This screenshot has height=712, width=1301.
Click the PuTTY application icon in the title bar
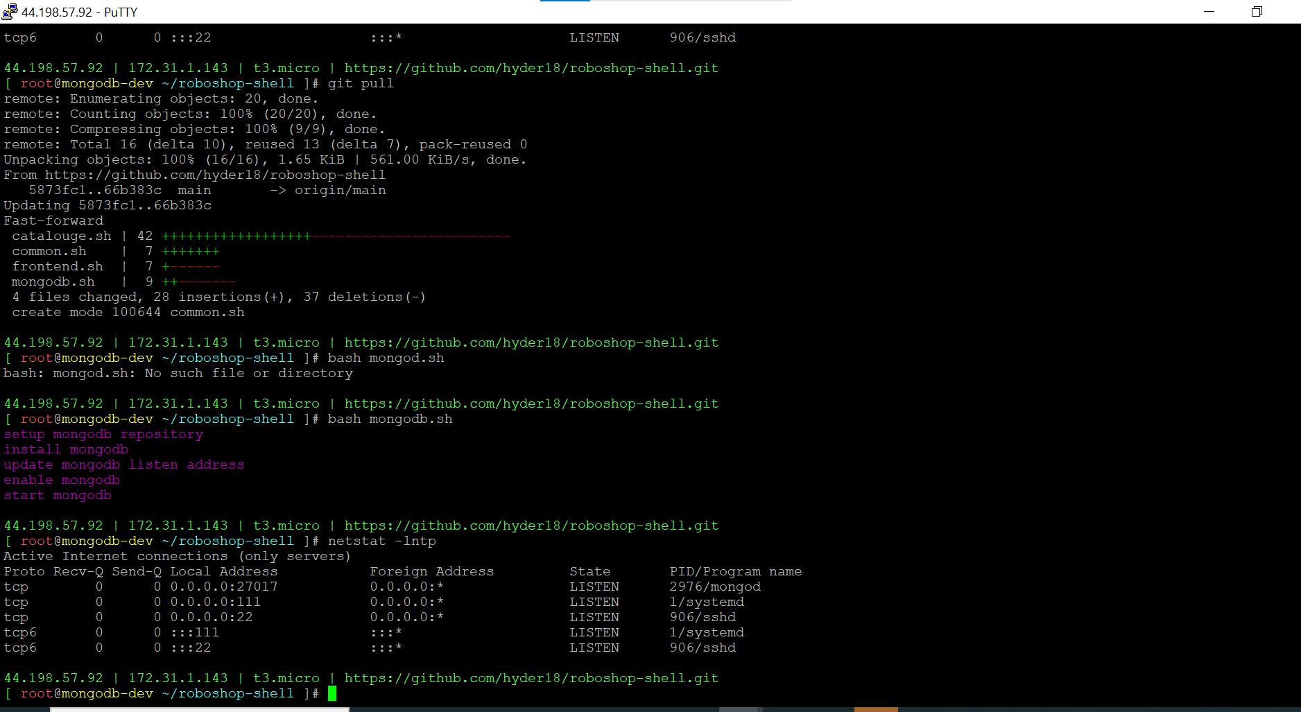pyautogui.click(x=9, y=11)
